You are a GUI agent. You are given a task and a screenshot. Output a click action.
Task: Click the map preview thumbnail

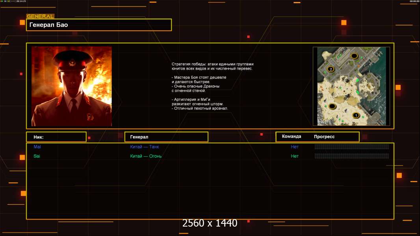point(351,86)
